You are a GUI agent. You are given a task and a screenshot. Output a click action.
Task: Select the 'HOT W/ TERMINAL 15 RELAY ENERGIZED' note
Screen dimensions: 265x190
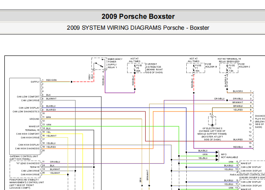(229, 60)
